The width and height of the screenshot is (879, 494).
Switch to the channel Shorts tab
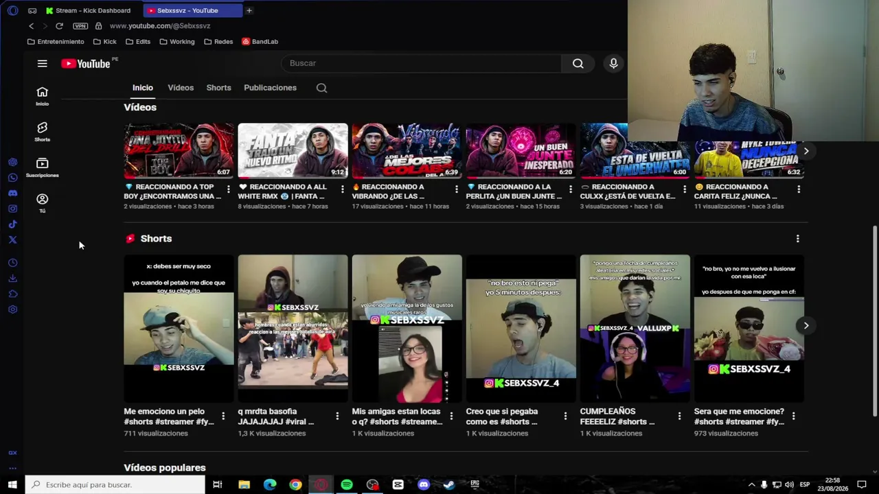(x=218, y=88)
